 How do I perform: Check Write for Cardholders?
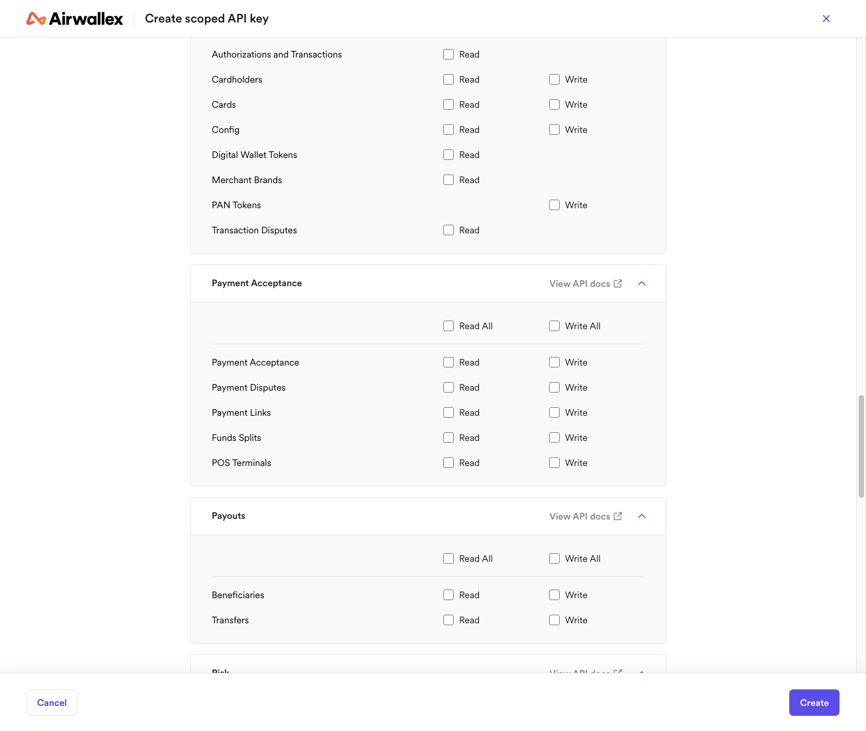coord(554,79)
